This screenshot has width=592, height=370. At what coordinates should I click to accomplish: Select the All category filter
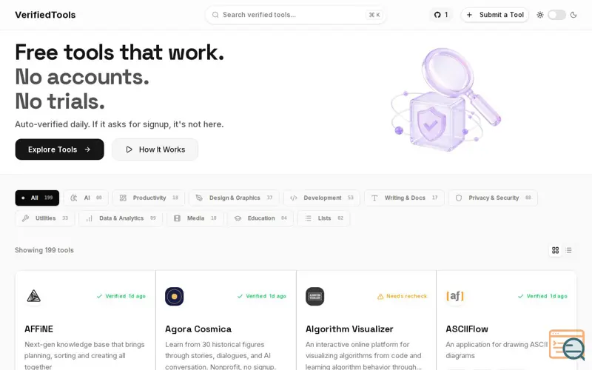point(37,198)
